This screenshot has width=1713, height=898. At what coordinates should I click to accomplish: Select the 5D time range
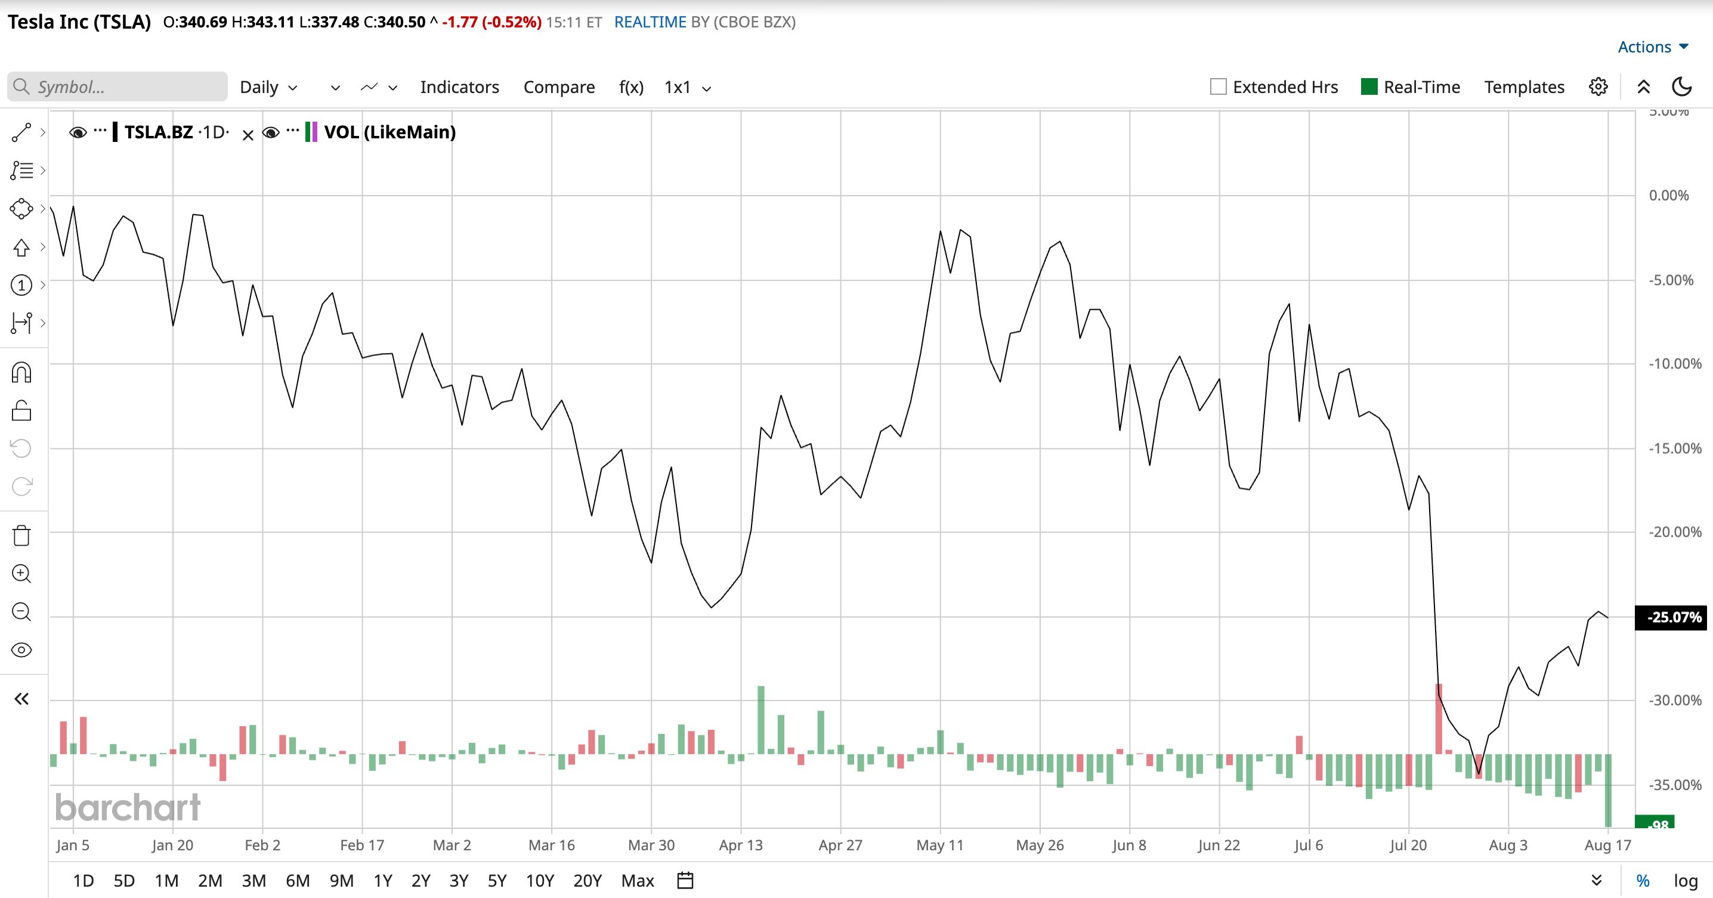click(124, 881)
